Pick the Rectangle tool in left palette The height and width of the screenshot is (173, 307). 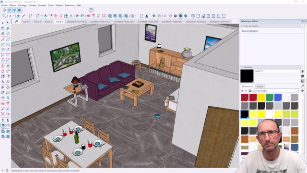[3, 45]
